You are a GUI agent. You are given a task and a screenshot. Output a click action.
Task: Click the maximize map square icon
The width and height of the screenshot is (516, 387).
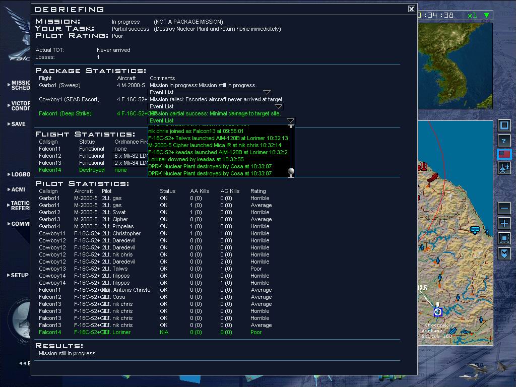[504, 125]
